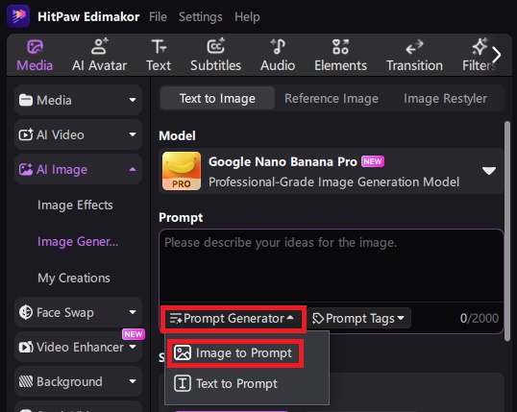Open the AI Avatar tool

point(99,56)
